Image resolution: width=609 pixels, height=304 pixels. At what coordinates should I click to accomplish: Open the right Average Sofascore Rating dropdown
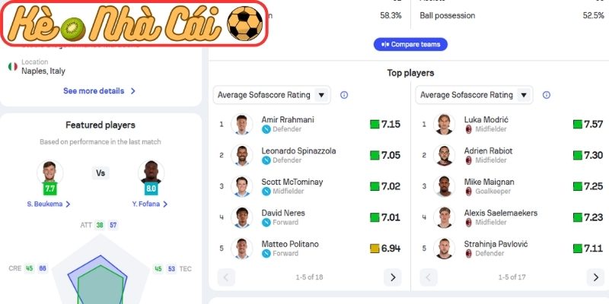pyautogui.click(x=474, y=95)
